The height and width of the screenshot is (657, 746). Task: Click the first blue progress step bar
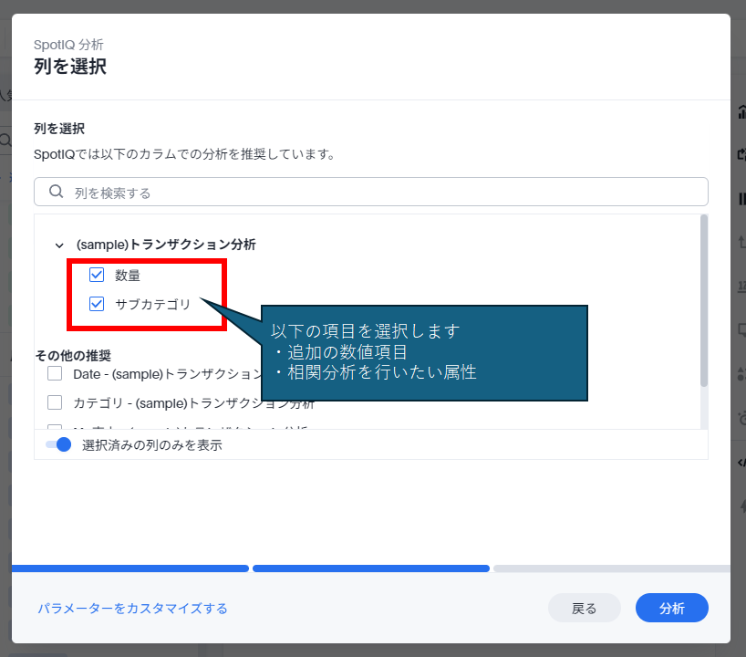(x=130, y=568)
